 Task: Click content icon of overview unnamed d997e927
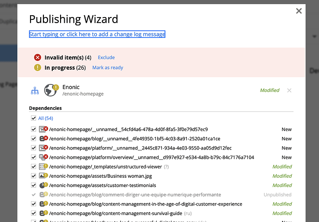pyautogui.click(x=43, y=157)
